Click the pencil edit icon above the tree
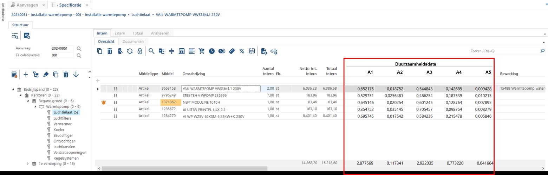This screenshot has height=175, width=548. click(46, 75)
